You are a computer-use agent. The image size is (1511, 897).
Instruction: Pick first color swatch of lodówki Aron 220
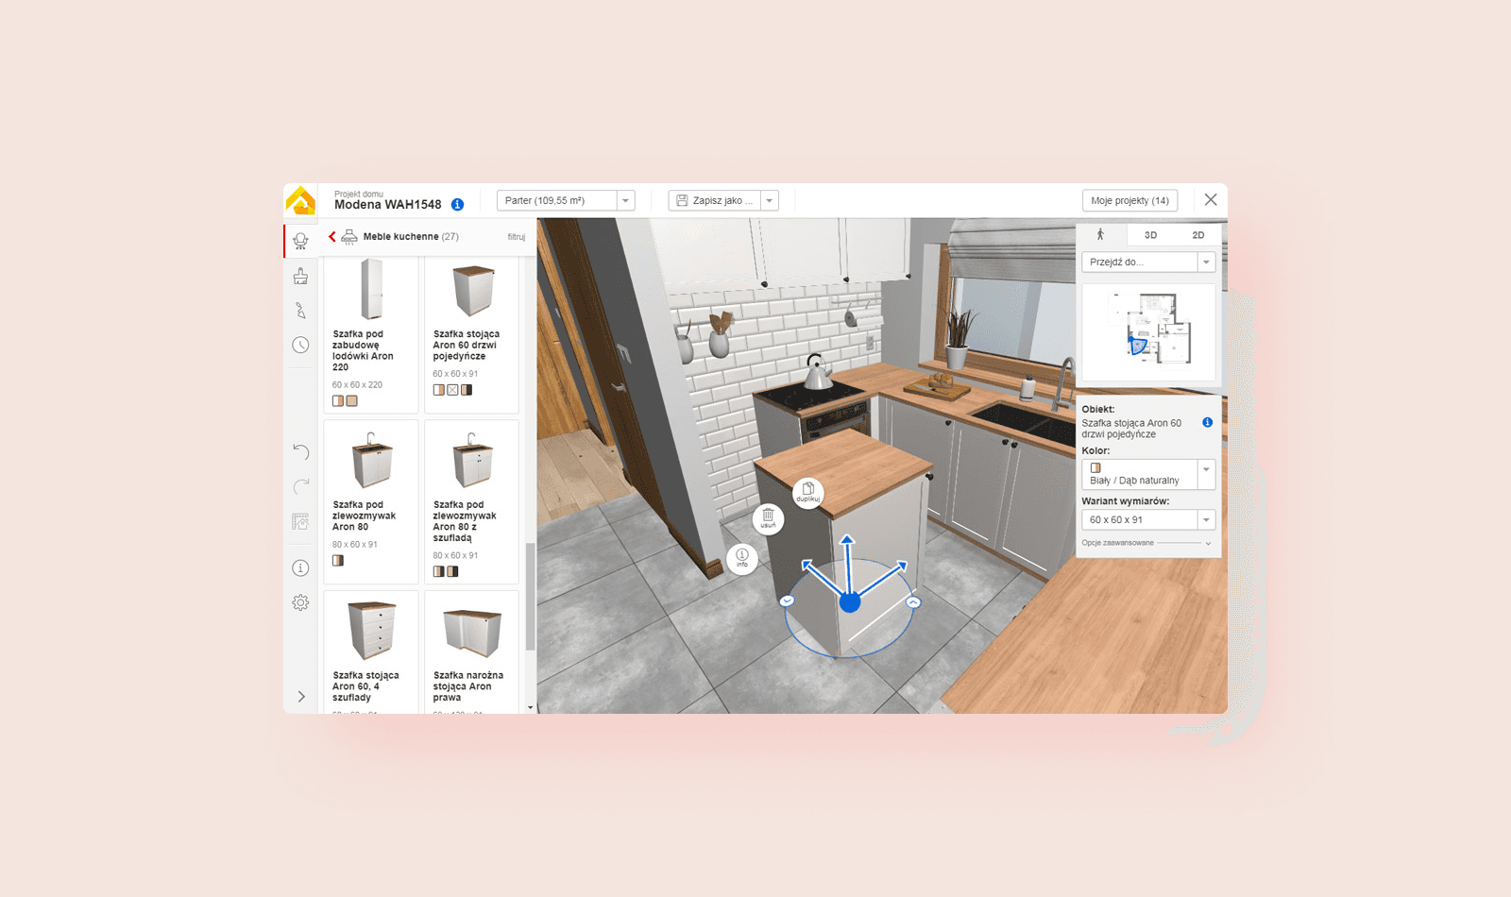(x=338, y=401)
